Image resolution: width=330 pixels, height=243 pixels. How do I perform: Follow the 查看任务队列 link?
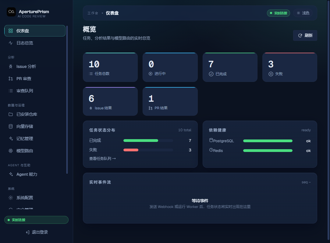[x=102, y=158]
